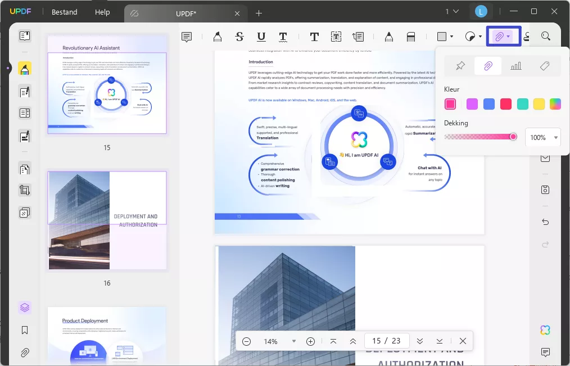The width and height of the screenshot is (570, 366).
Task: Open the Layers panel
Action: coord(25,308)
